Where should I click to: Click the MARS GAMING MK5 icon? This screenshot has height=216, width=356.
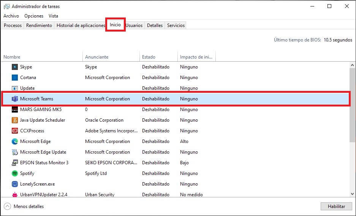[15, 110]
